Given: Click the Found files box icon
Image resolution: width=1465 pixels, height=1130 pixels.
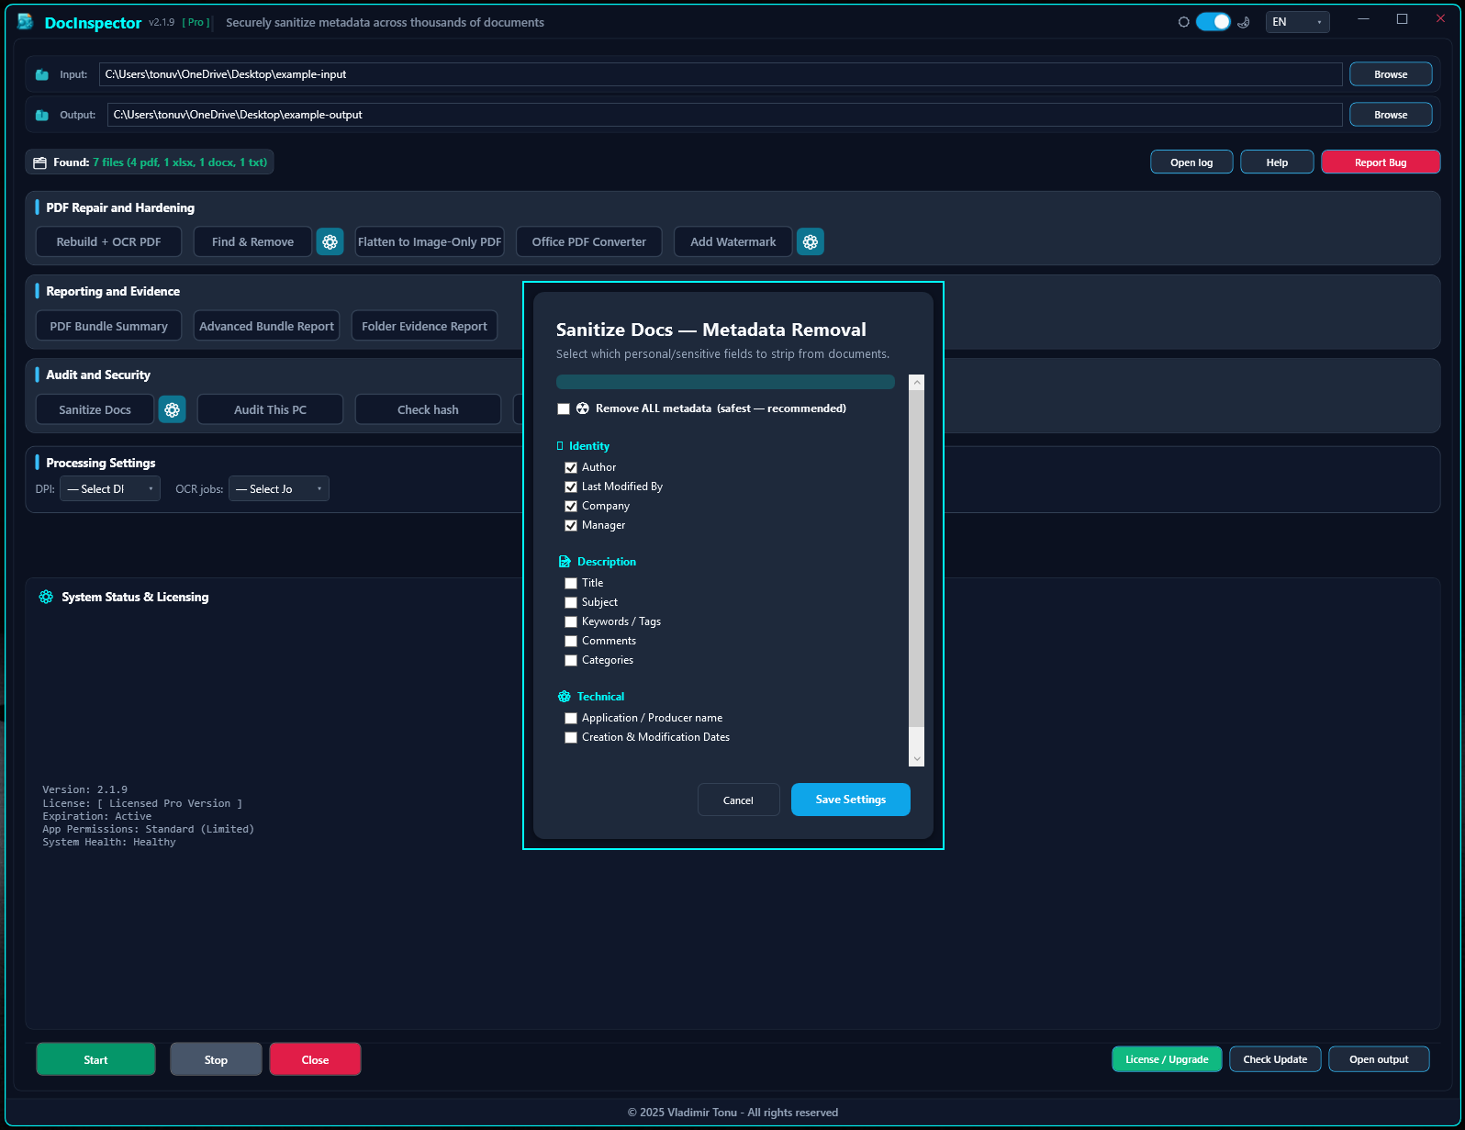Looking at the screenshot, I should (x=39, y=162).
